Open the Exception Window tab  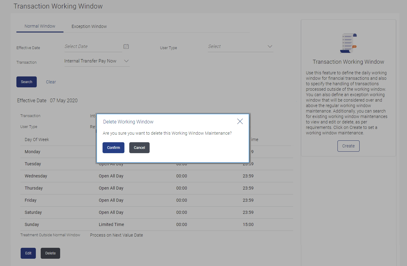(x=89, y=26)
